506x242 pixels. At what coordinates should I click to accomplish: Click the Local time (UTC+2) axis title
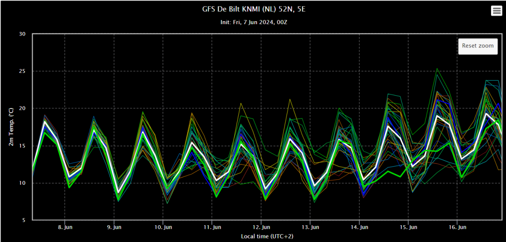[267, 237]
